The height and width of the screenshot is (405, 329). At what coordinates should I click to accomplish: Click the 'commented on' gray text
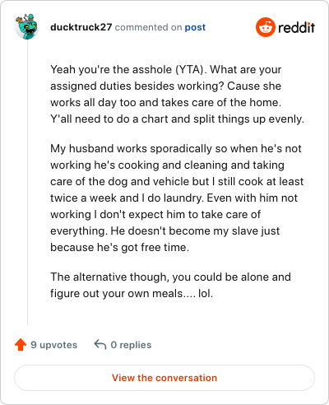[x=148, y=27]
